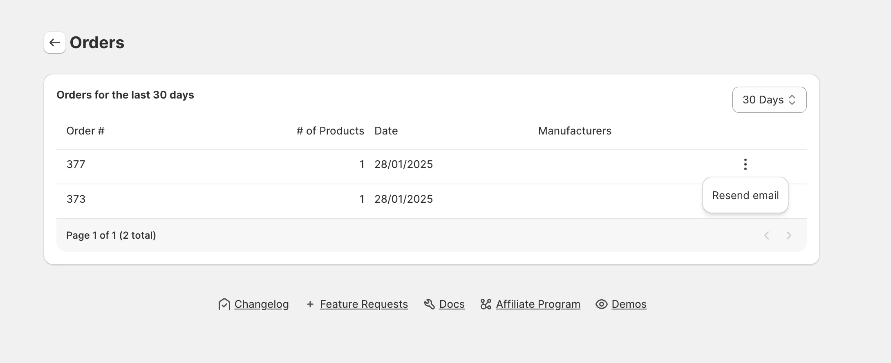Screen dimensions: 891x363
Task: Open the three-dot menu for order 377
Action: point(745,164)
